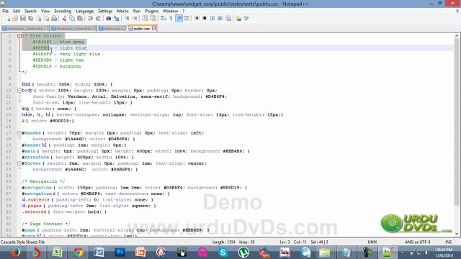This screenshot has width=461, height=259.
Task: Save the recorded macro icon
Action: pyautogui.click(x=228, y=19)
